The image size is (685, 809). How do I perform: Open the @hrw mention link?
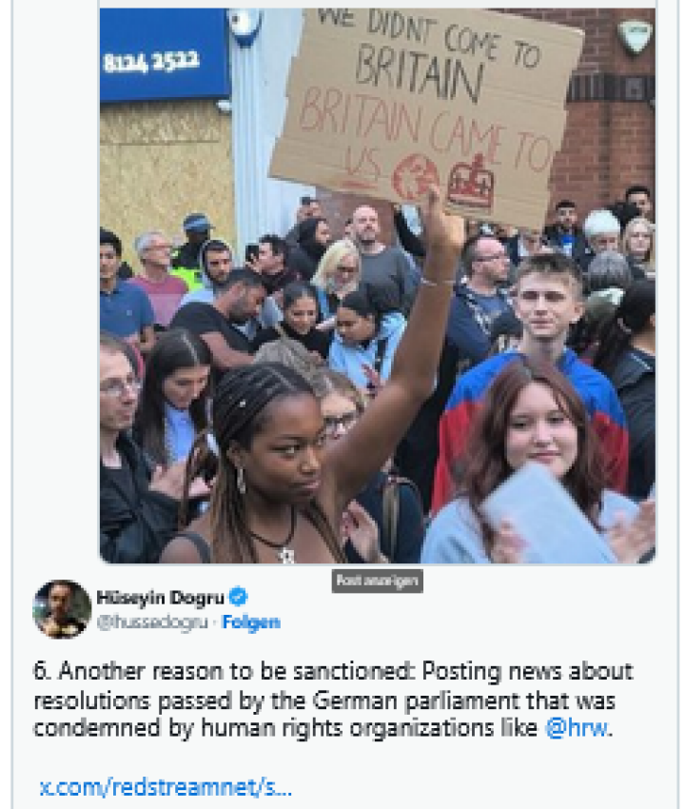[x=577, y=728]
